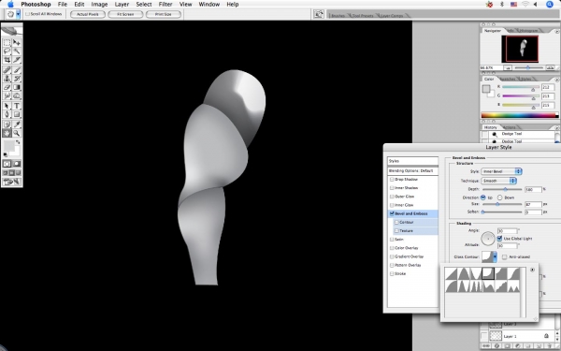561x351 pixels.
Task: Select the Down direction radio button
Action: click(x=500, y=197)
